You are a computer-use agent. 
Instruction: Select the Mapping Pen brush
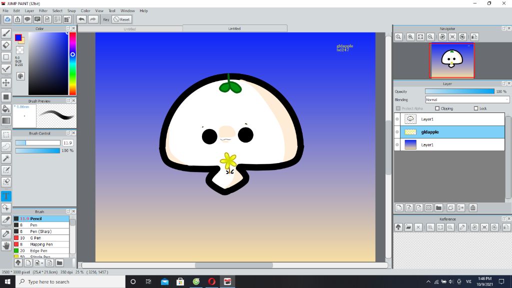[41, 244]
